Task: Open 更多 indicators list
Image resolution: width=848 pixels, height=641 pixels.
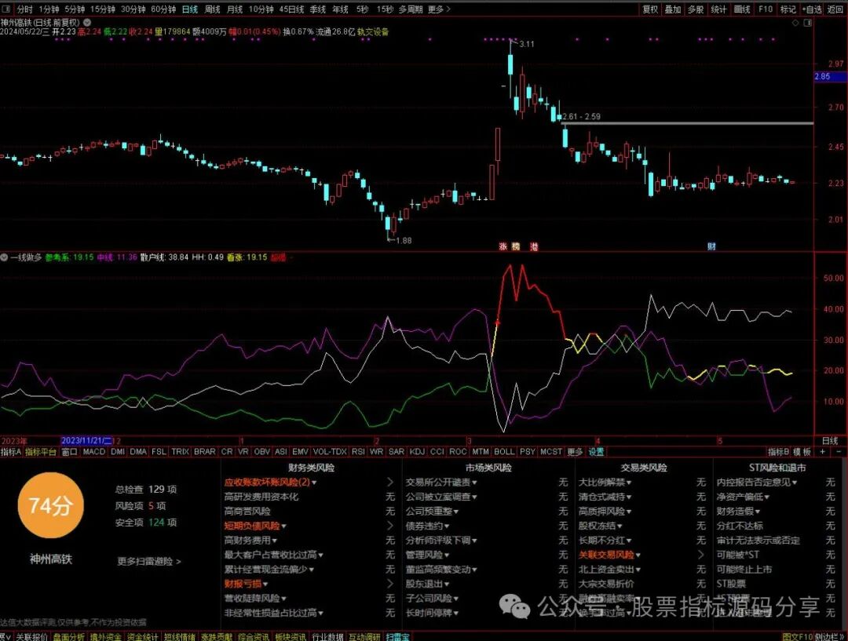Action: [574, 451]
